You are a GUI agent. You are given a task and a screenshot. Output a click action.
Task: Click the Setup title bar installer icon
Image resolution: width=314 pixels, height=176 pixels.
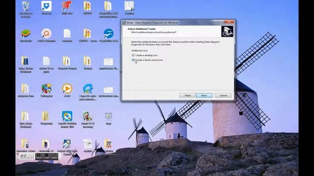(124, 22)
